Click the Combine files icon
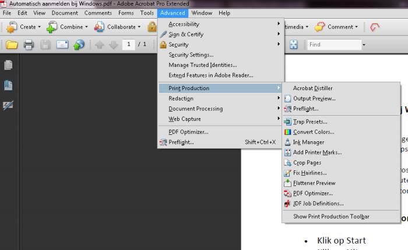408x250 pixels. pyautogui.click(x=52, y=27)
